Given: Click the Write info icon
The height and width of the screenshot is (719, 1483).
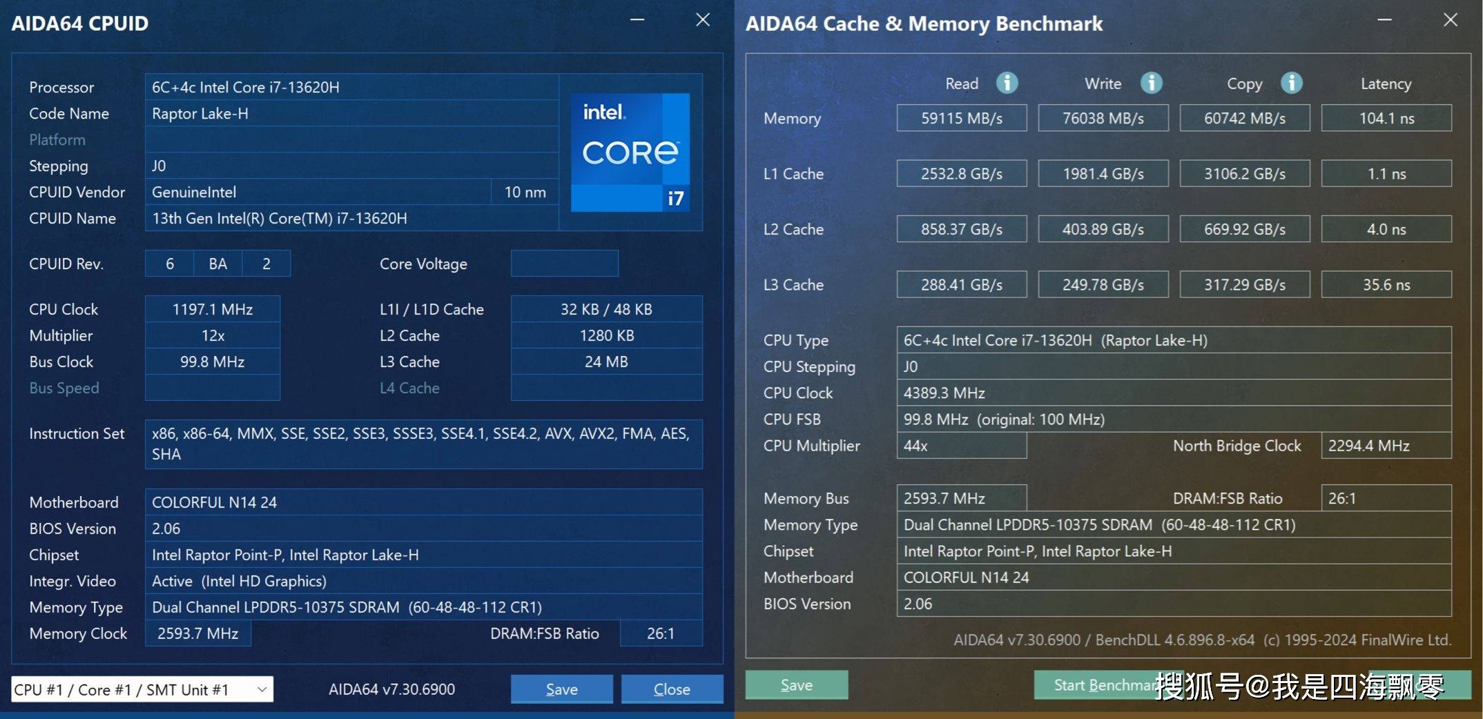Looking at the screenshot, I should (1151, 83).
